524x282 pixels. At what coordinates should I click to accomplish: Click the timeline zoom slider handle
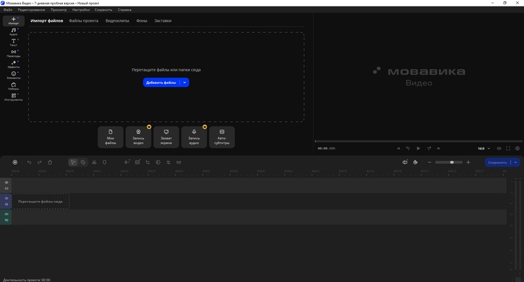(x=452, y=162)
